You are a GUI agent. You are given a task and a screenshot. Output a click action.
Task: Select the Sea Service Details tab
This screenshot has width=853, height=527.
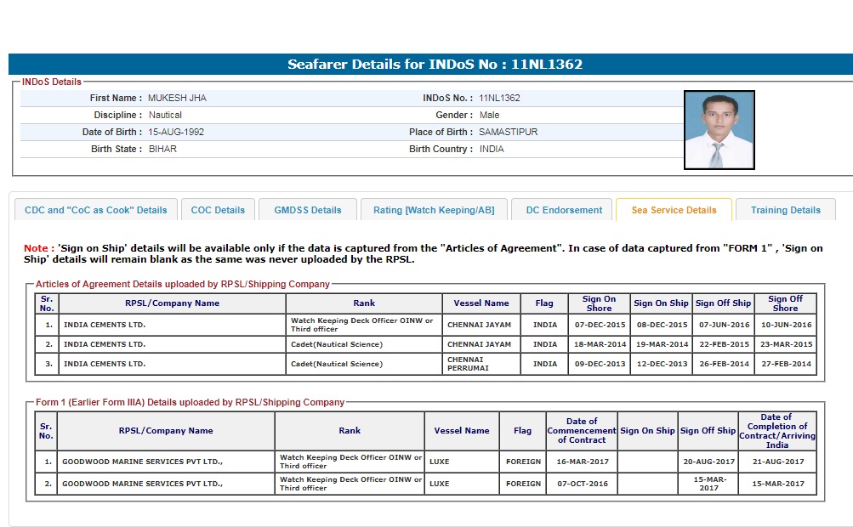[674, 210]
